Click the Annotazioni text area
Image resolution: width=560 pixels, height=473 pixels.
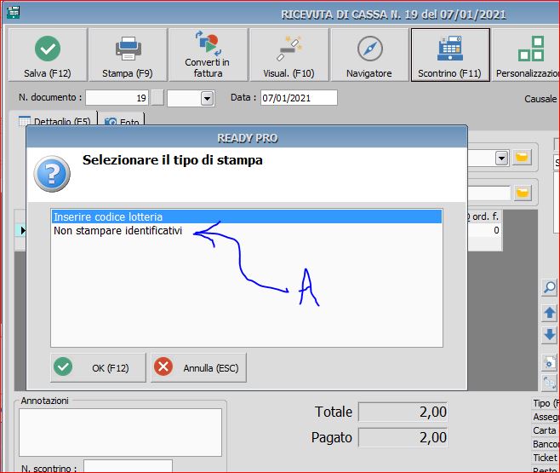pos(120,432)
